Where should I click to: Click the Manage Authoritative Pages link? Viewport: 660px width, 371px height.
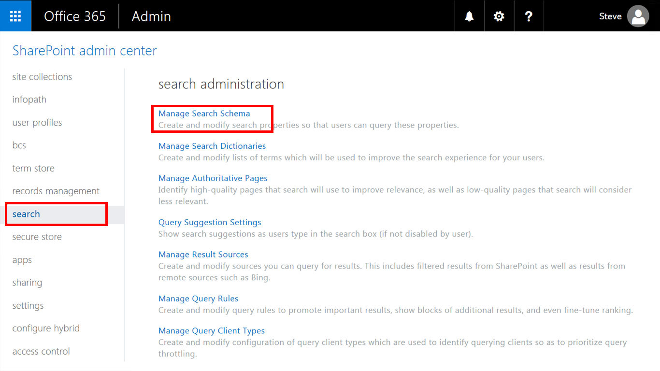[213, 178]
